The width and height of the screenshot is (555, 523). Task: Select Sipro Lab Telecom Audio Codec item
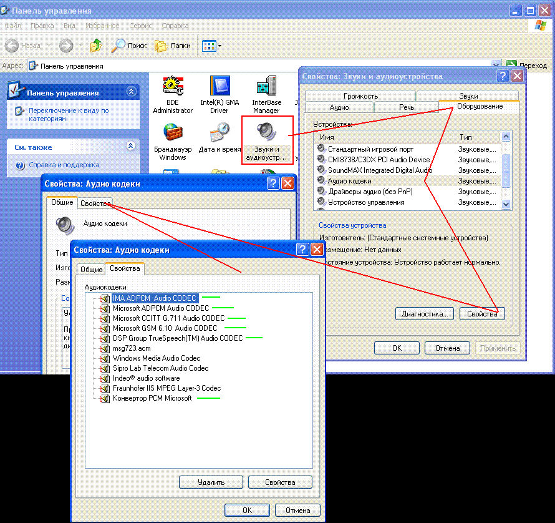pyautogui.click(x=160, y=368)
